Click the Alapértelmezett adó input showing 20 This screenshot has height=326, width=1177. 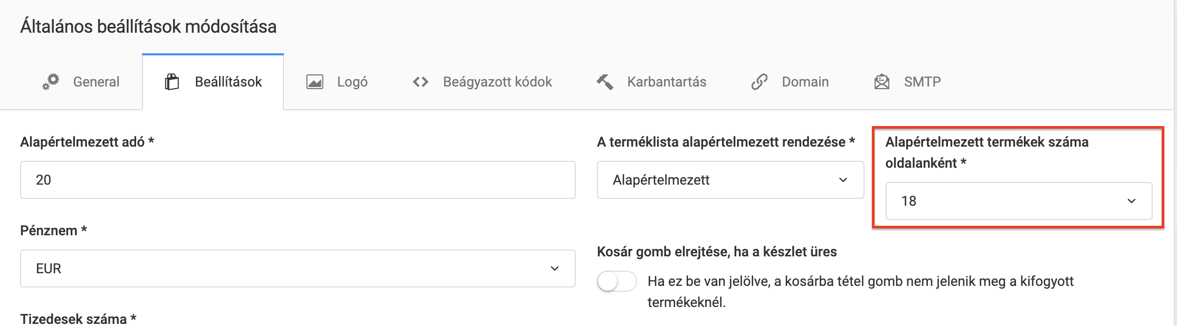[297, 180]
